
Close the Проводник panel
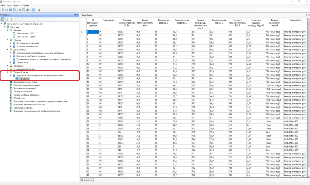click(x=78, y=15)
